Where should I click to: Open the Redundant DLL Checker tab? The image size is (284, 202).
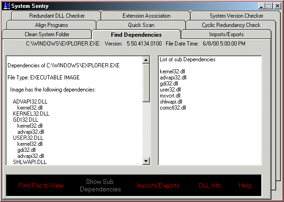[x=57, y=15]
